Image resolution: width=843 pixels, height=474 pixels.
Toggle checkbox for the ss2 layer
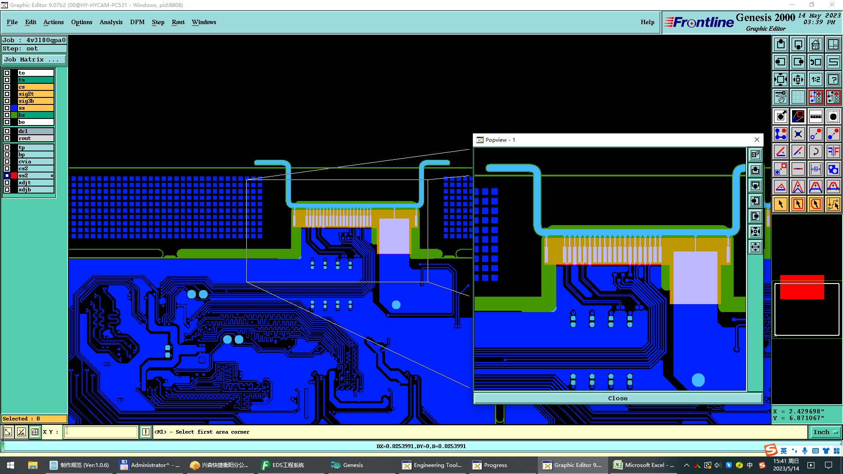pyautogui.click(x=7, y=176)
